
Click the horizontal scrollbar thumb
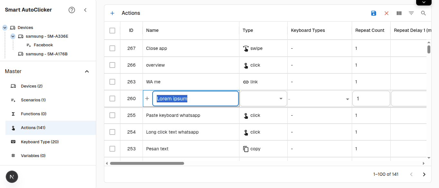coord(147,164)
